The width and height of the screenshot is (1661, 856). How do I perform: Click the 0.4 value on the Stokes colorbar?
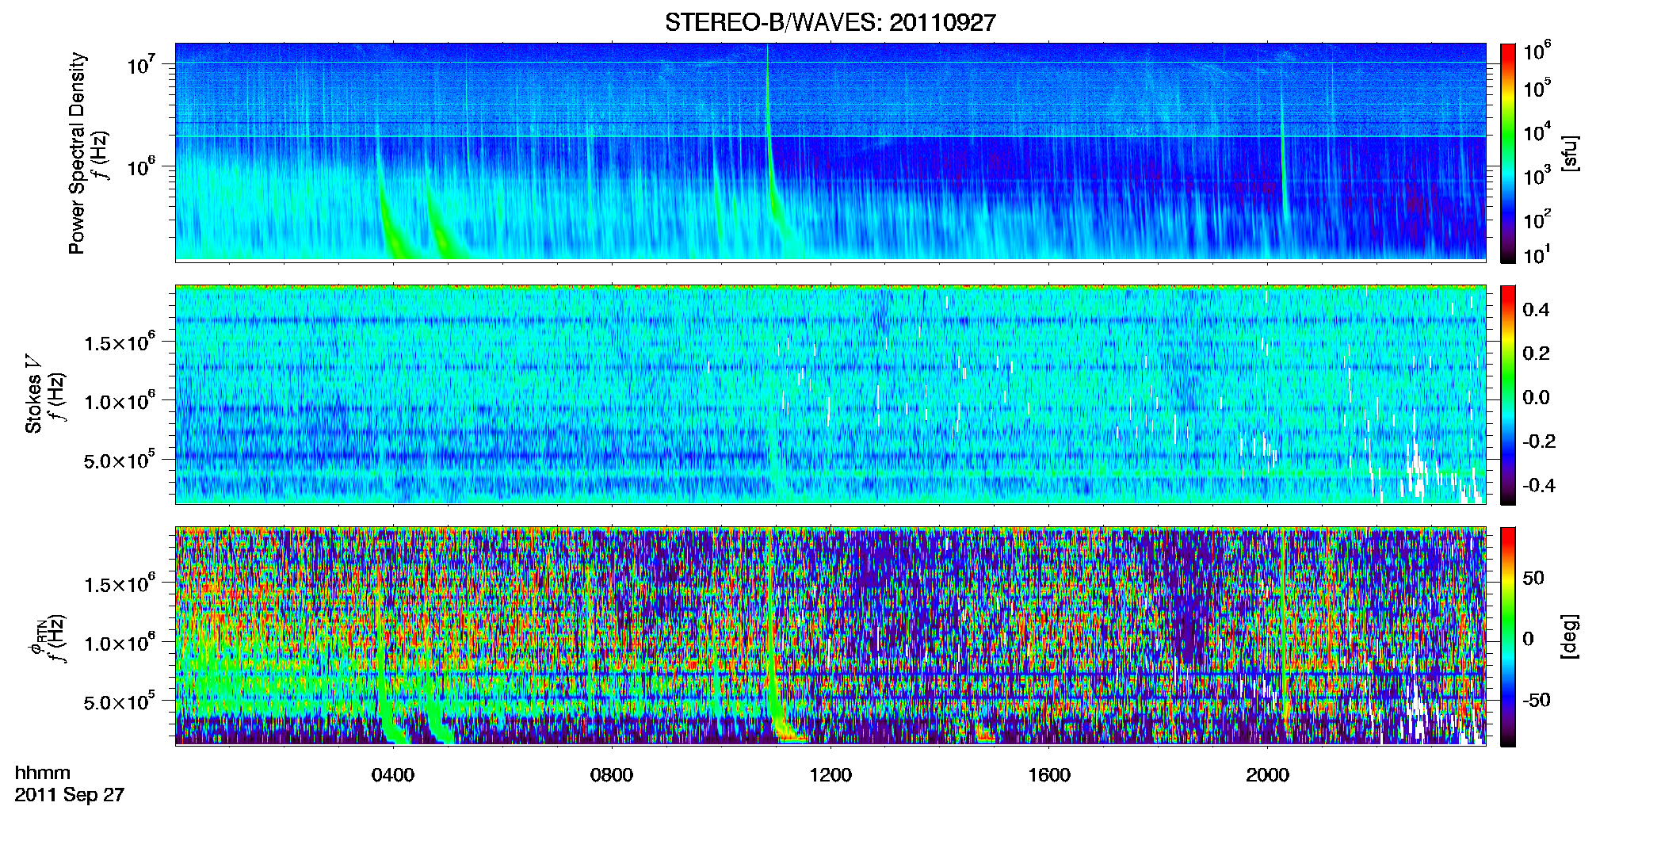1536,310
